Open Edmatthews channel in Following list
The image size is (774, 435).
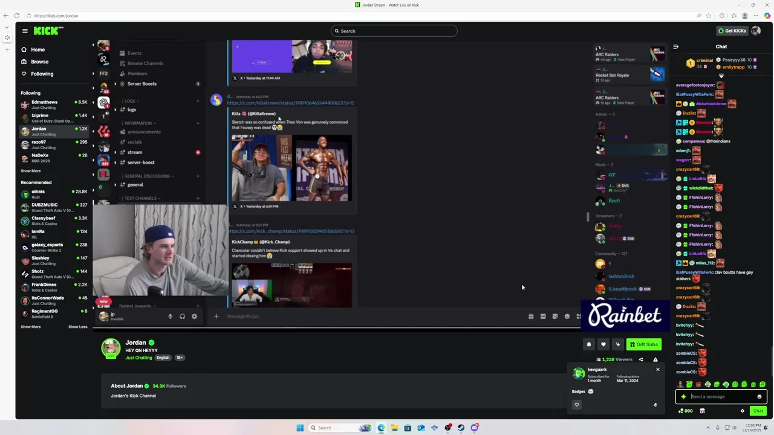coord(54,105)
